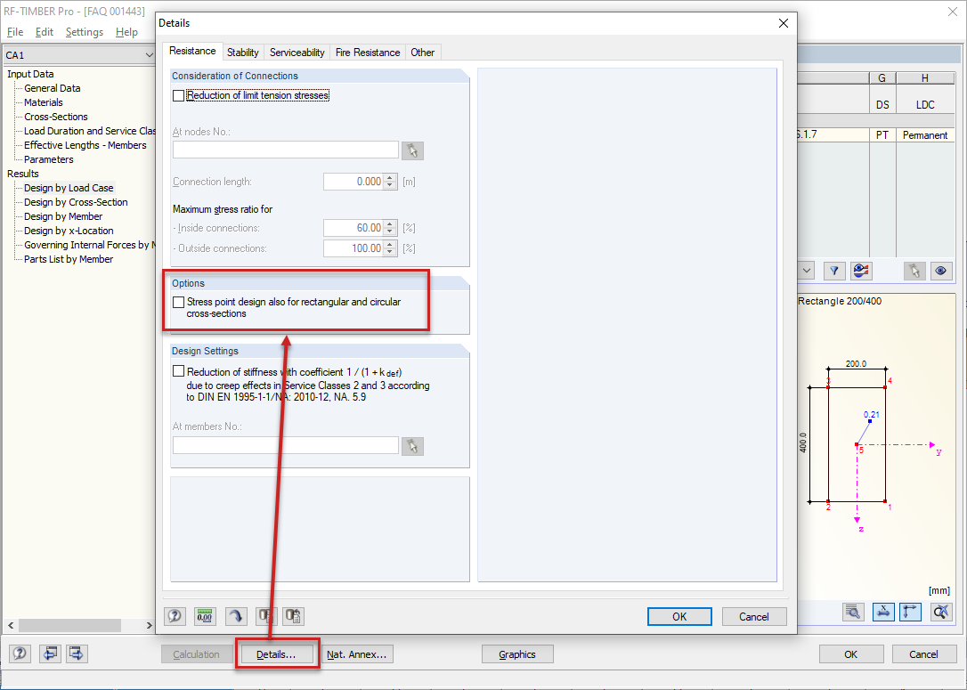
Task: Select General Data in the navigator tree
Action: pos(53,88)
